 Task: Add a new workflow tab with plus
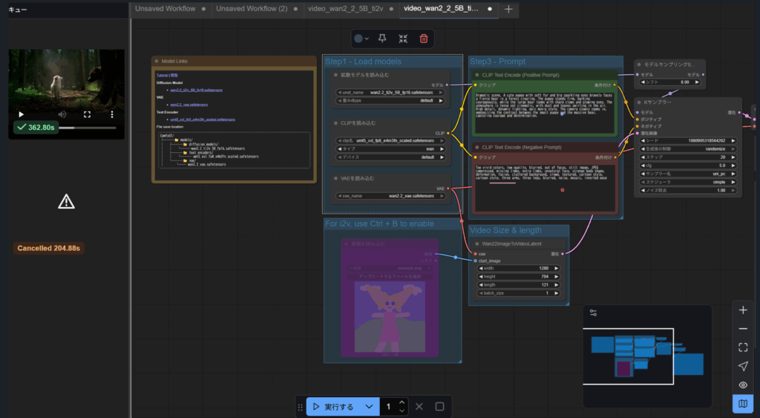pos(508,9)
